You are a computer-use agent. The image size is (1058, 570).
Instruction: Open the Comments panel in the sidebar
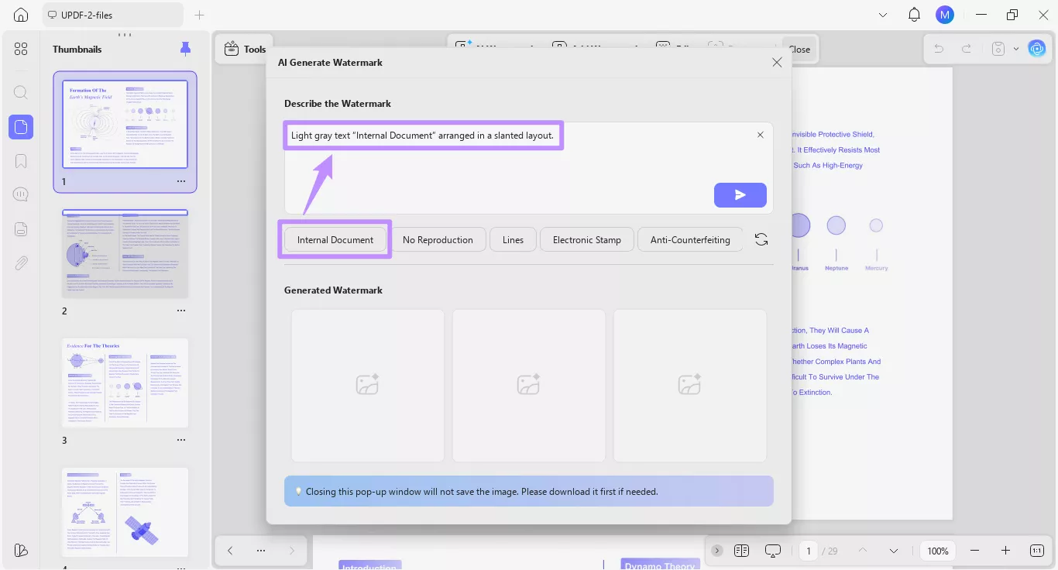tap(20, 194)
